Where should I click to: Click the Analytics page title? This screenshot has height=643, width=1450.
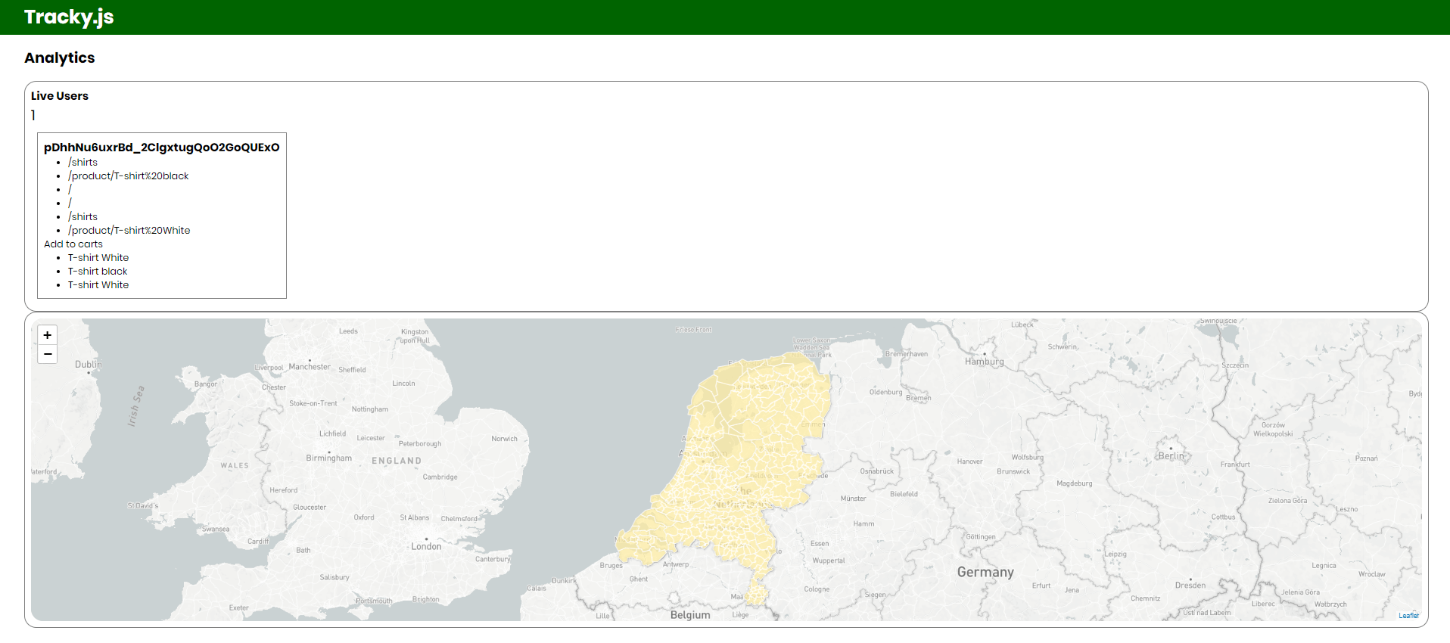[x=60, y=58]
